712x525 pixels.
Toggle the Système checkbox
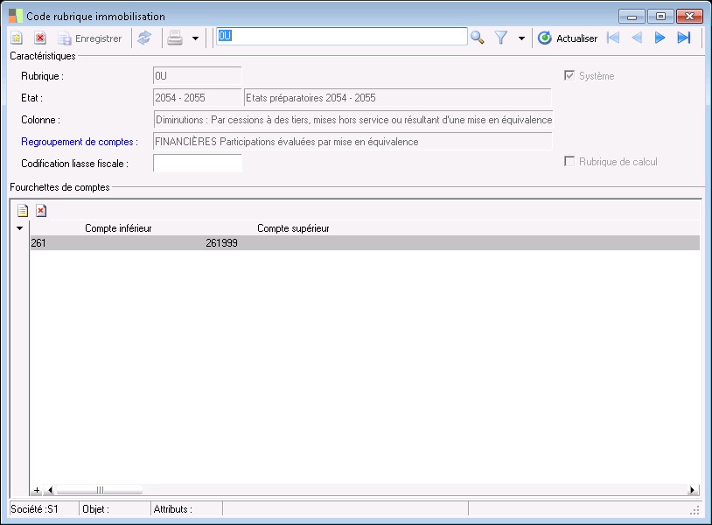pos(569,76)
